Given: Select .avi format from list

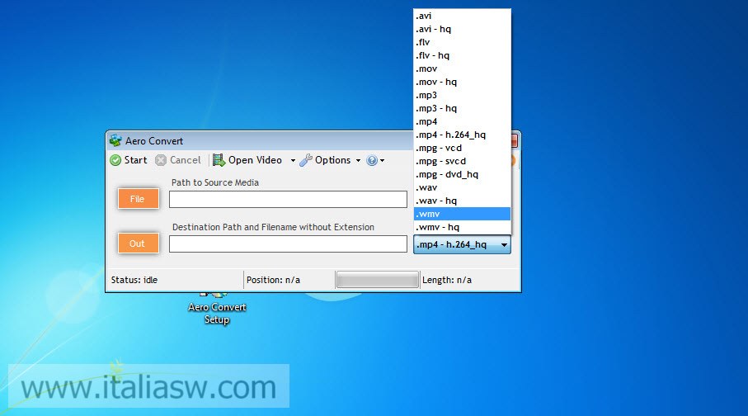Looking at the screenshot, I should [462, 16].
